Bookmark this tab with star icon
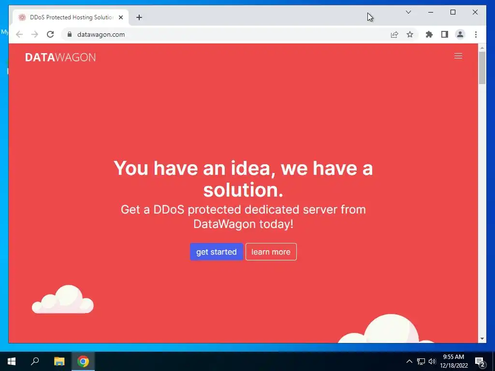The height and width of the screenshot is (371, 495). 410,34
